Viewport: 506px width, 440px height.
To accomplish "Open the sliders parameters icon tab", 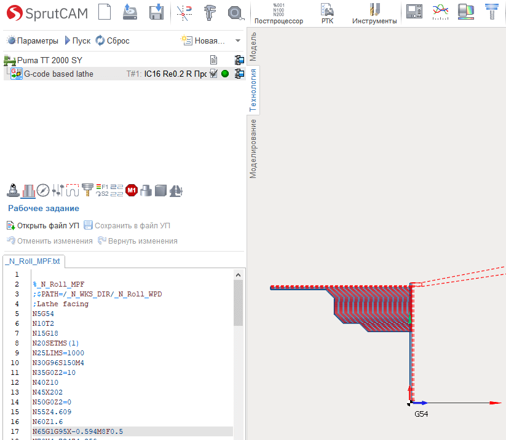I will point(58,190).
